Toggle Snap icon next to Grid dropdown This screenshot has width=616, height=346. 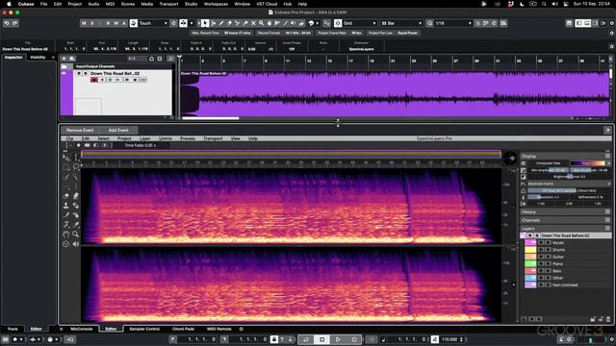(338, 23)
